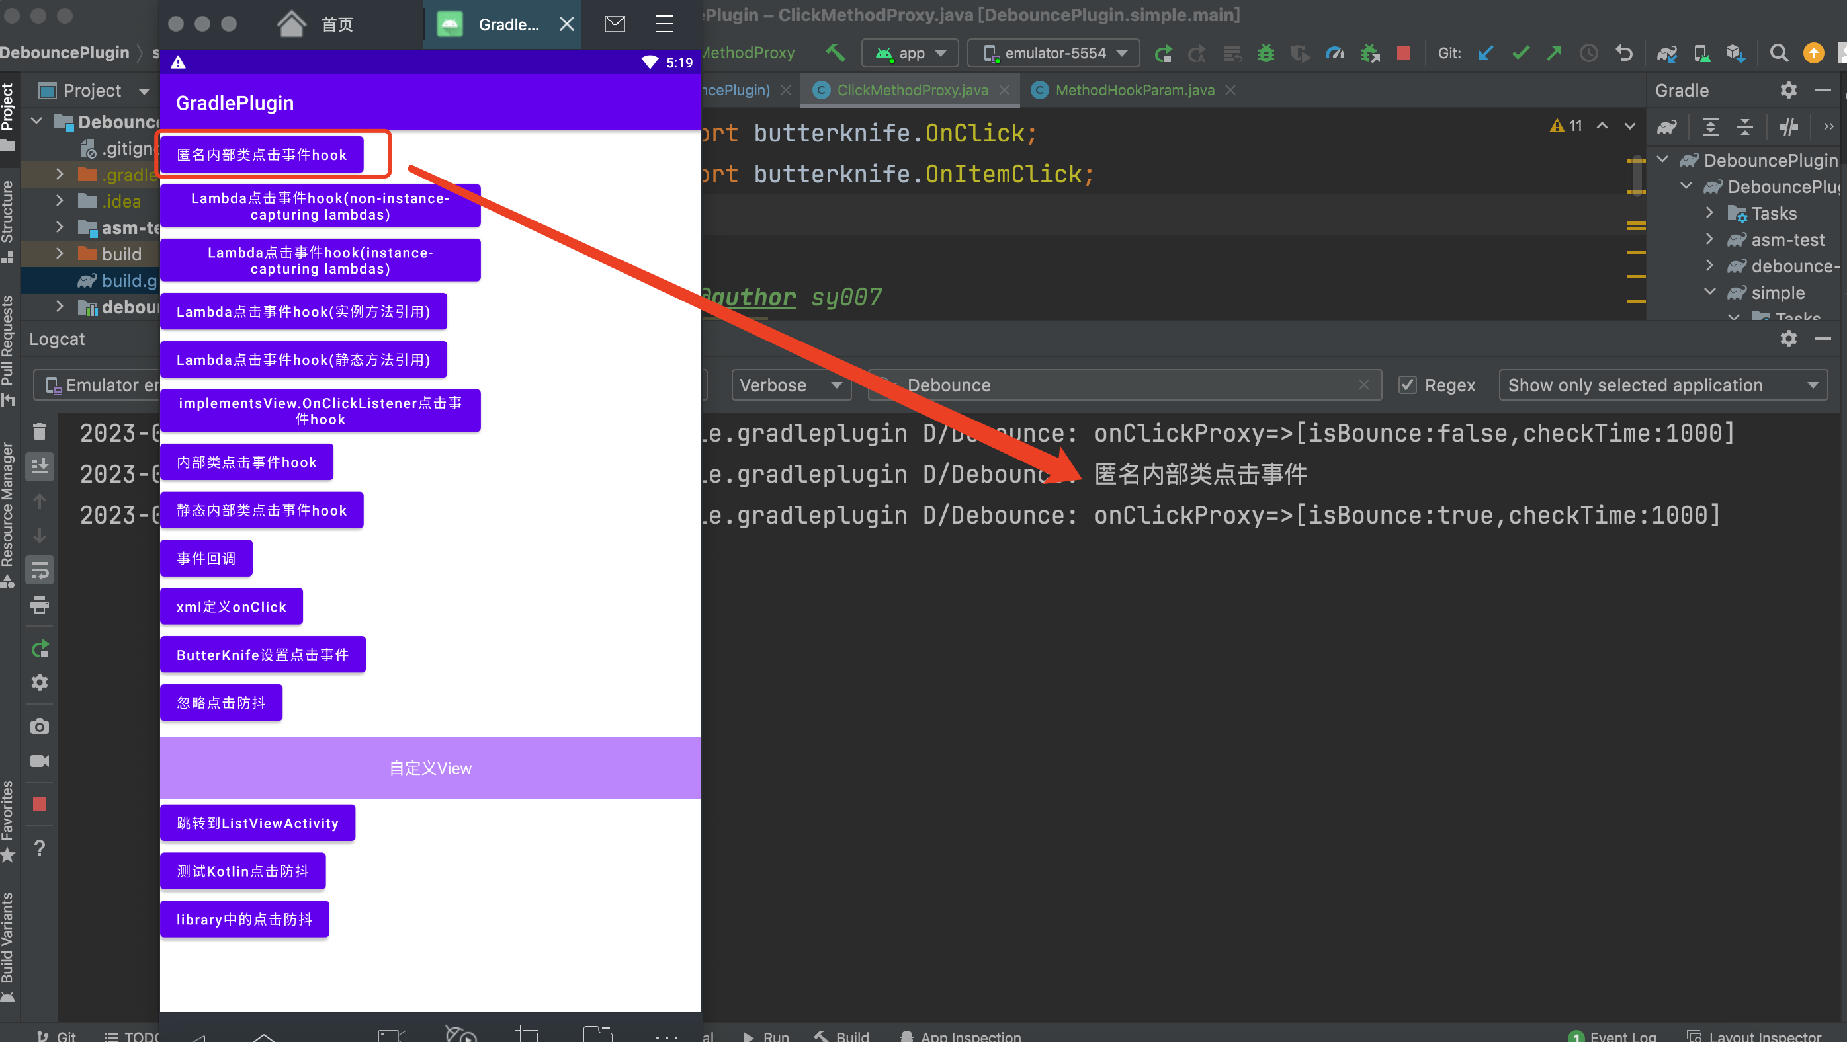Toggle logcat soft-wrap icon
Viewport: 1847px width, 1042px height.
40,571
